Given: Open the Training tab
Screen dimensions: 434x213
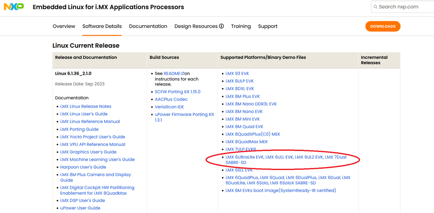Looking at the screenshot, I should coord(241,26).
